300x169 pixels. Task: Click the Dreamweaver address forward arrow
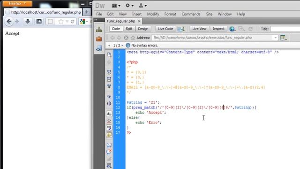click(119, 38)
